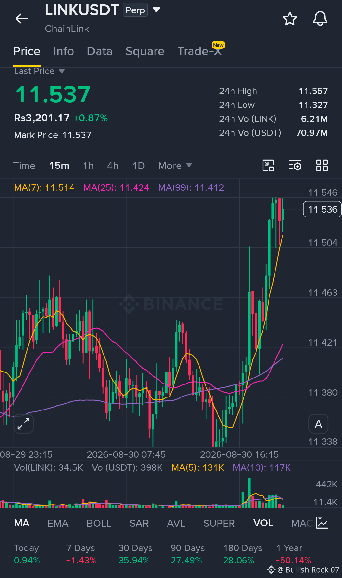Viewport: 342px width, 578px height.
Task: Switch to the Data tab
Action: (x=100, y=51)
